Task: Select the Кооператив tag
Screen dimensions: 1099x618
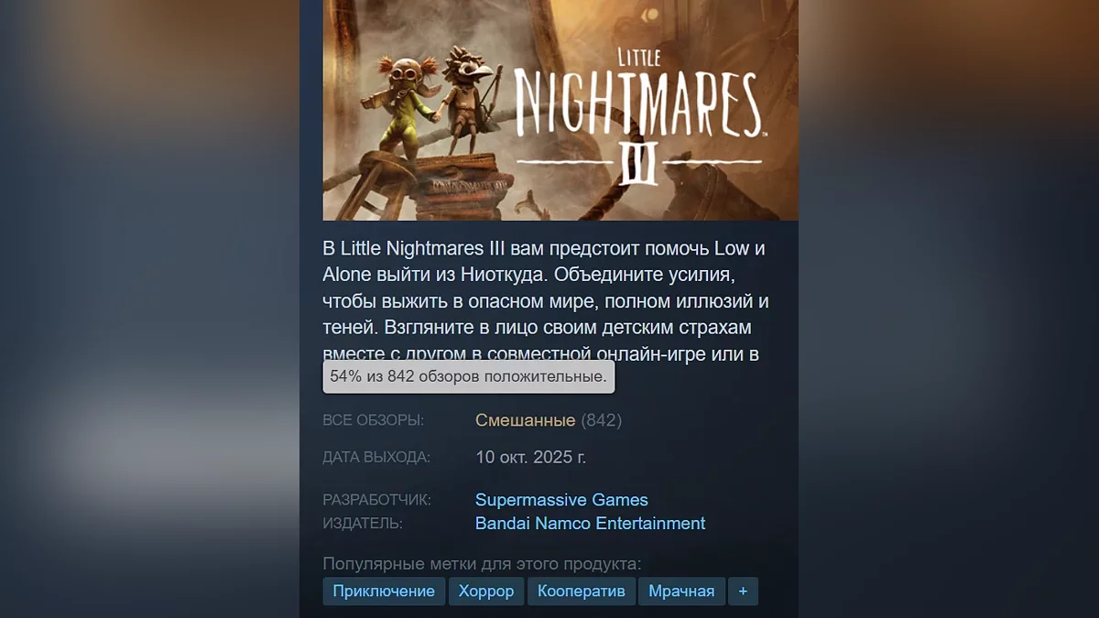Action: coord(582,591)
